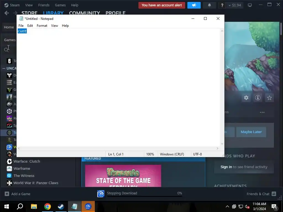283x212 pixels.
Task: Show hidden tray icons chevron
Action: tap(227, 206)
